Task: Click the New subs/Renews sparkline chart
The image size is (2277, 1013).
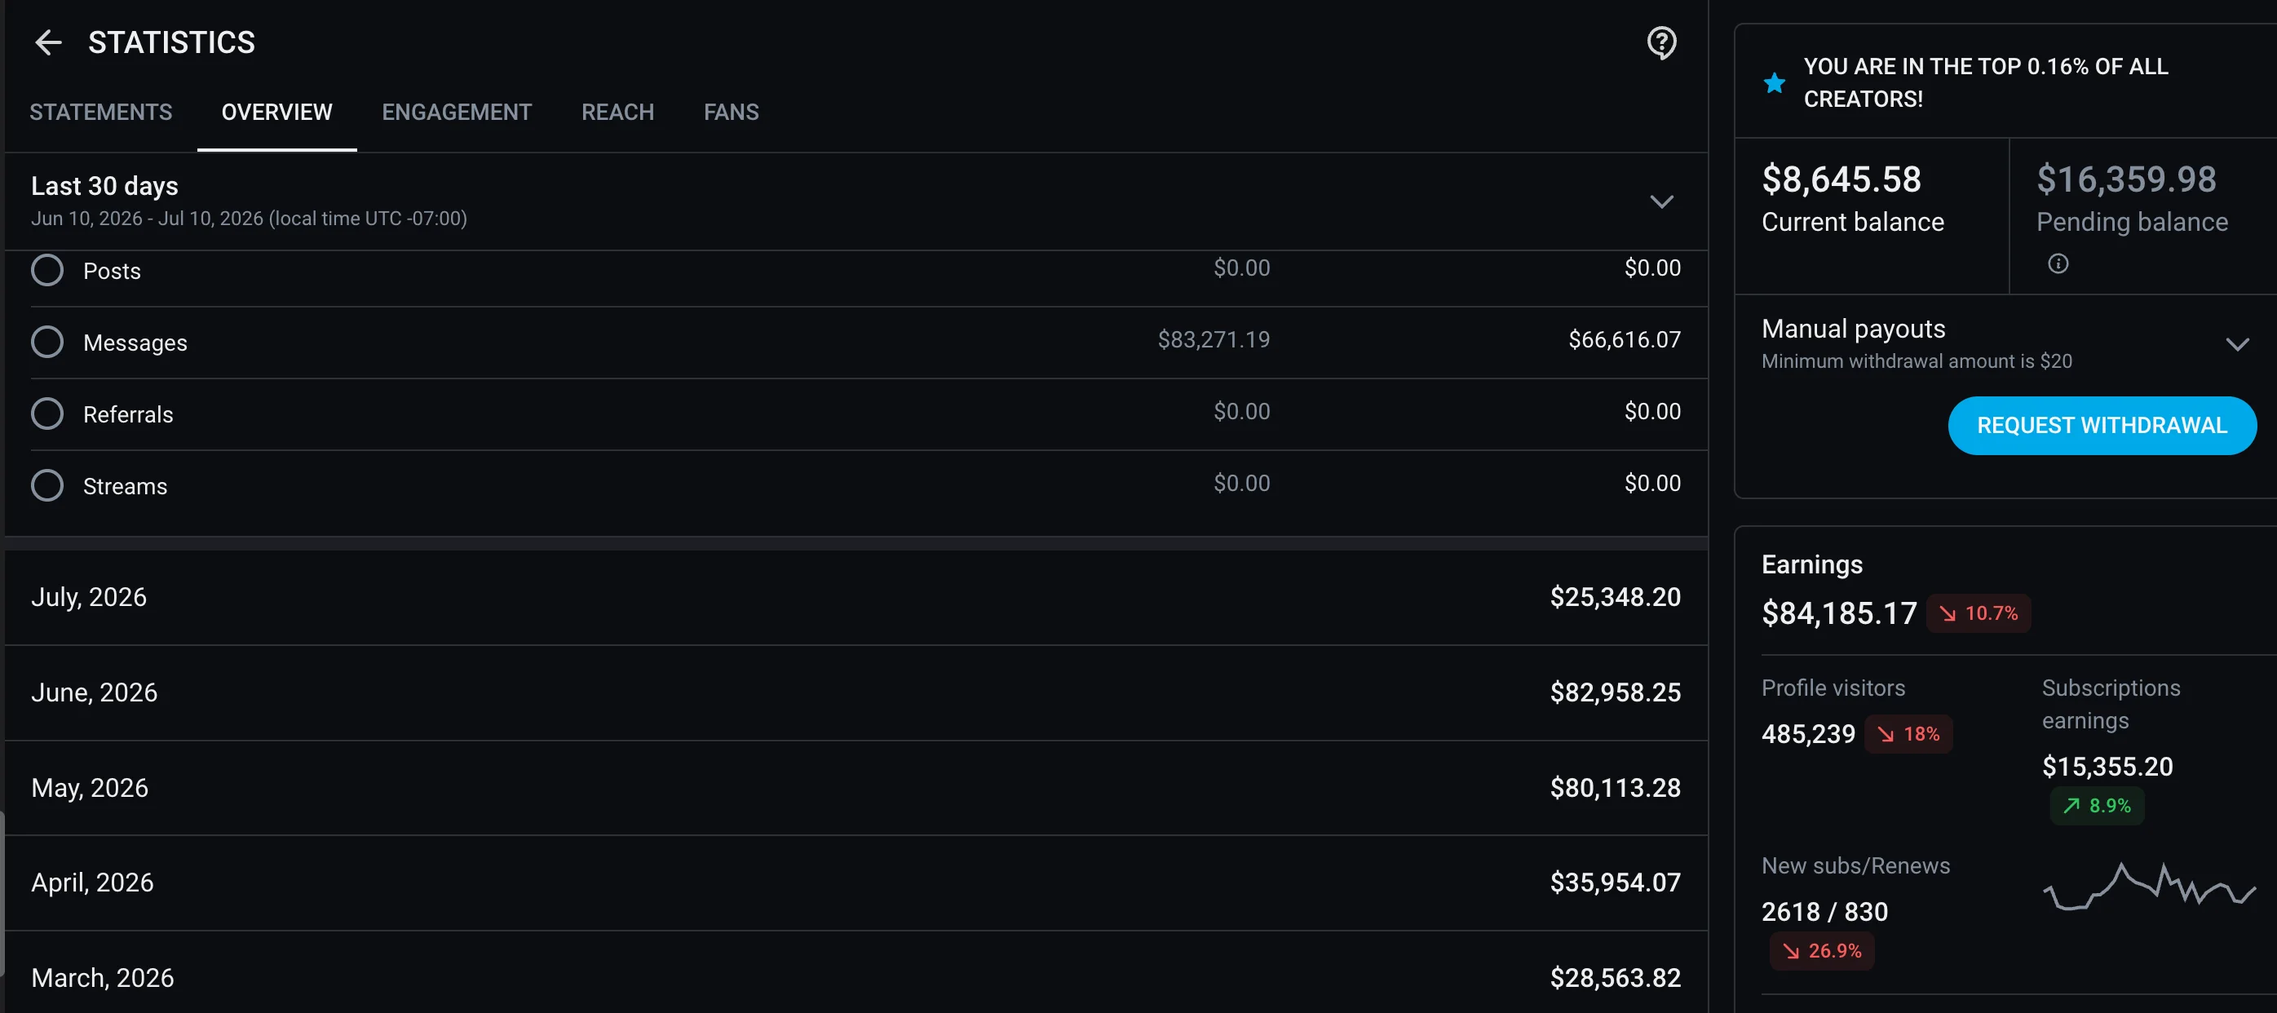Action: click(2150, 885)
